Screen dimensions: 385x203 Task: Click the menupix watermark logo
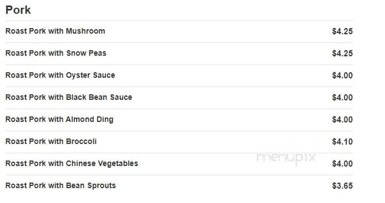[x=286, y=158]
